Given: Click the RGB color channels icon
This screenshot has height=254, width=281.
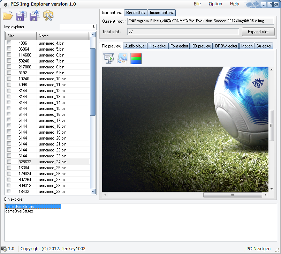Looking at the screenshot, I should 136,58.
